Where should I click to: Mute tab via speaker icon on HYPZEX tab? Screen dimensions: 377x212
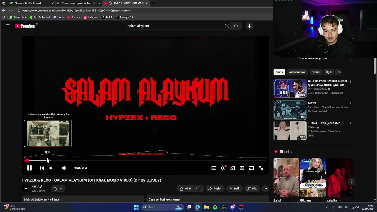tap(110, 3)
